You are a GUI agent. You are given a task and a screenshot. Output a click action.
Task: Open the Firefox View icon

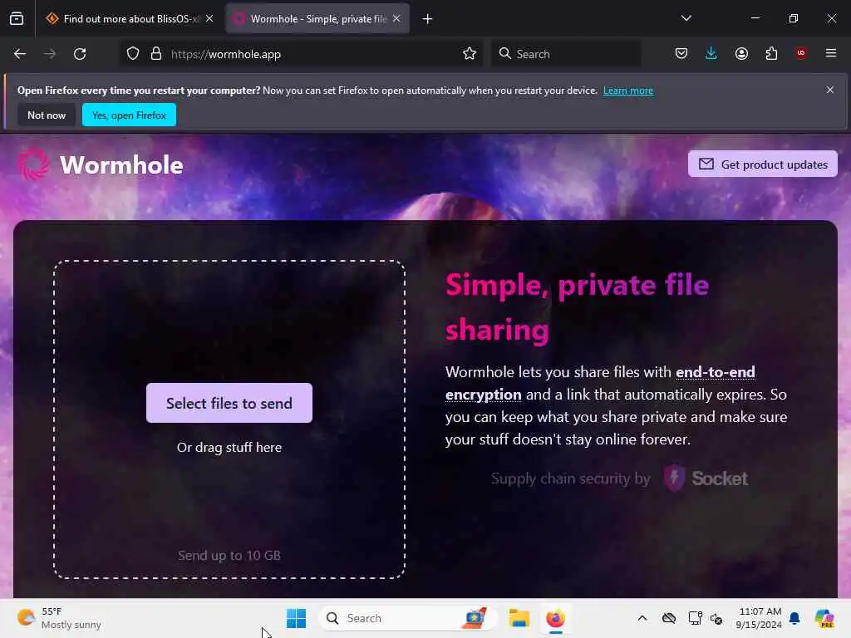(x=17, y=19)
